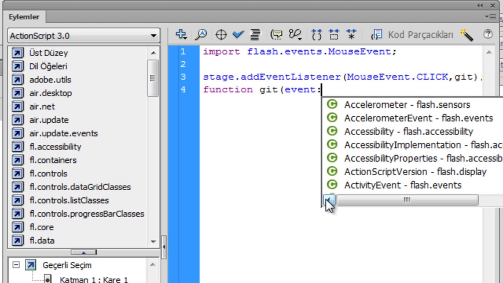
Task: Click the code editor scroll up arrow
Action: point(489,52)
